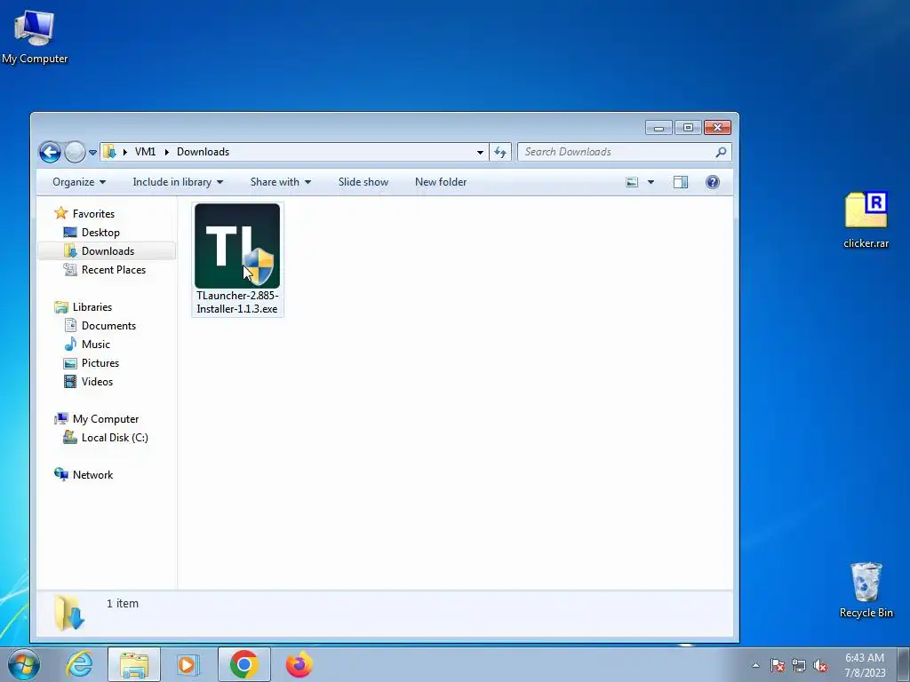This screenshot has height=682, width=910.
Task: Open Desktop in the Favorites list
Action: tap(100, 233)
